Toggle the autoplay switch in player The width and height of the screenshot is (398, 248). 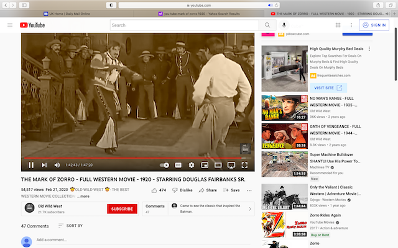point(164,166)
